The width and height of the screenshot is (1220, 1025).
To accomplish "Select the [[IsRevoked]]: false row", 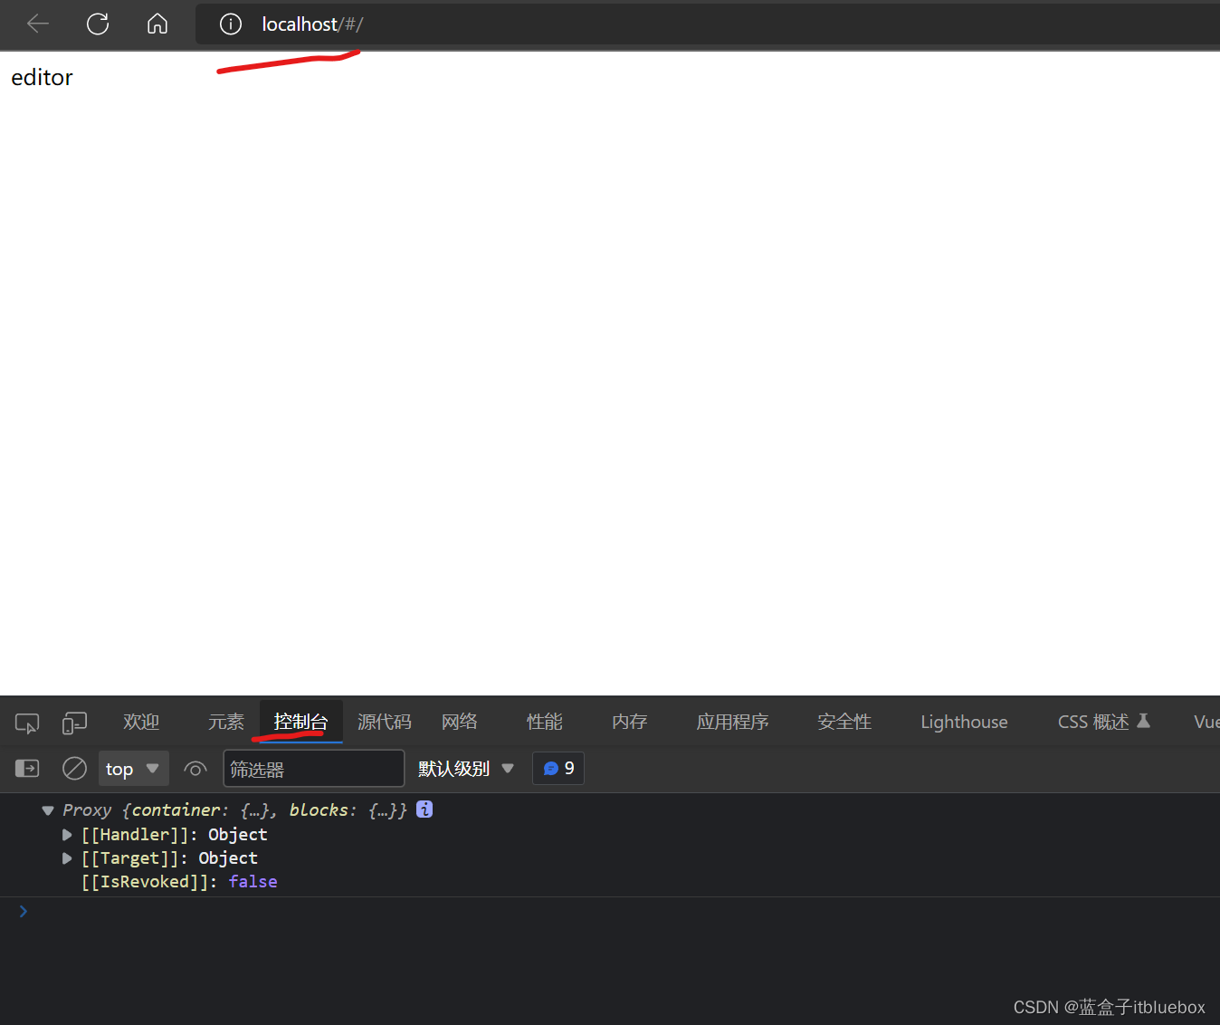I will pyautogui.click(x=179, y=882).
